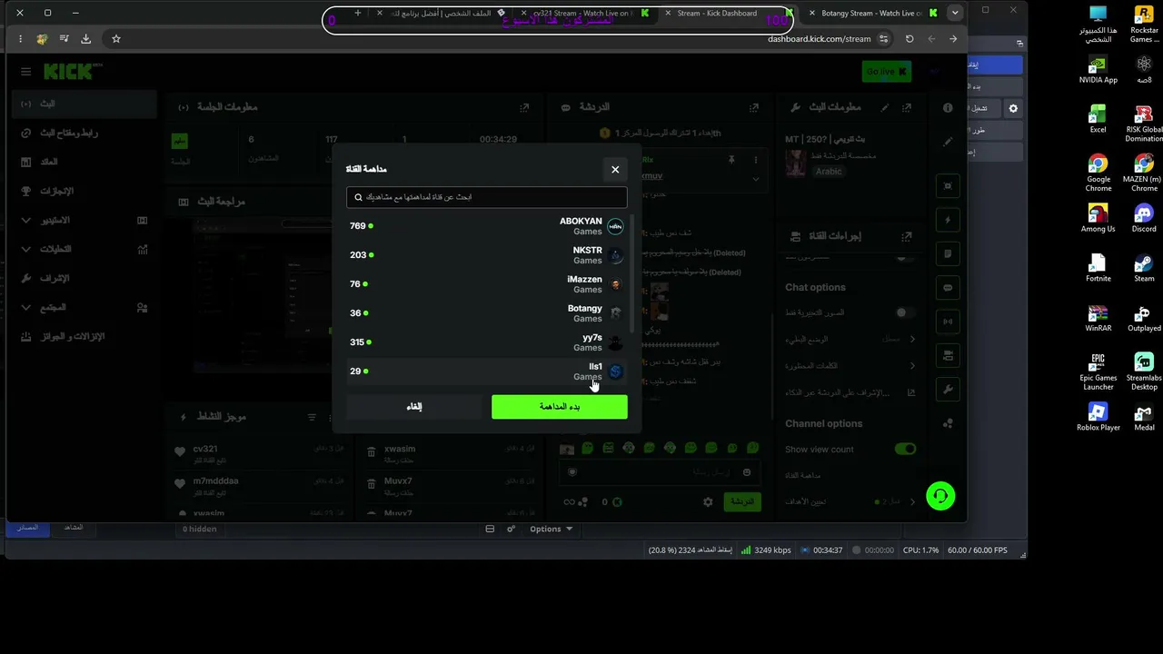This screenshot has width=1163, height=654.
Task: Click the broadcast signal icon in right rail
Action: pos(948,322)
